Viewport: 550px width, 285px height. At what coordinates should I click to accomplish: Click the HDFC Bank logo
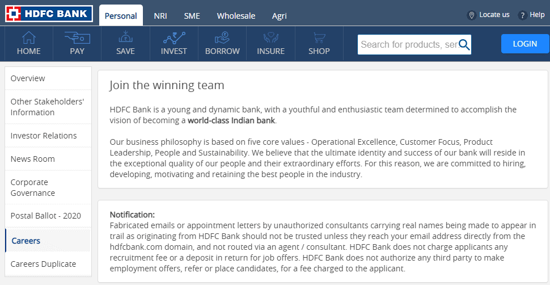click(x=49, y=14)
